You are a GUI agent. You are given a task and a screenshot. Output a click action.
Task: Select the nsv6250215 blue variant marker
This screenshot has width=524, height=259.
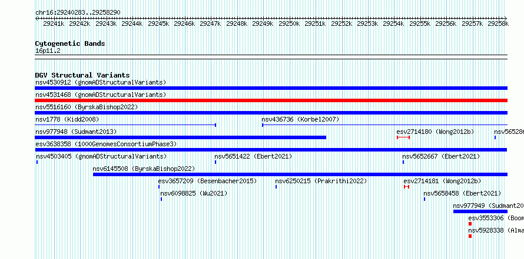click(x=276, y=187)
